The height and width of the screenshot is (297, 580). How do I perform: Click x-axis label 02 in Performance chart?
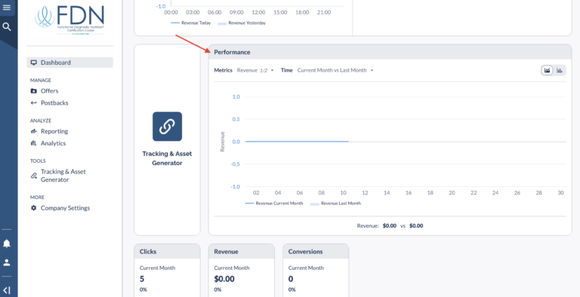pyautogui.click(x=256, y=193)
